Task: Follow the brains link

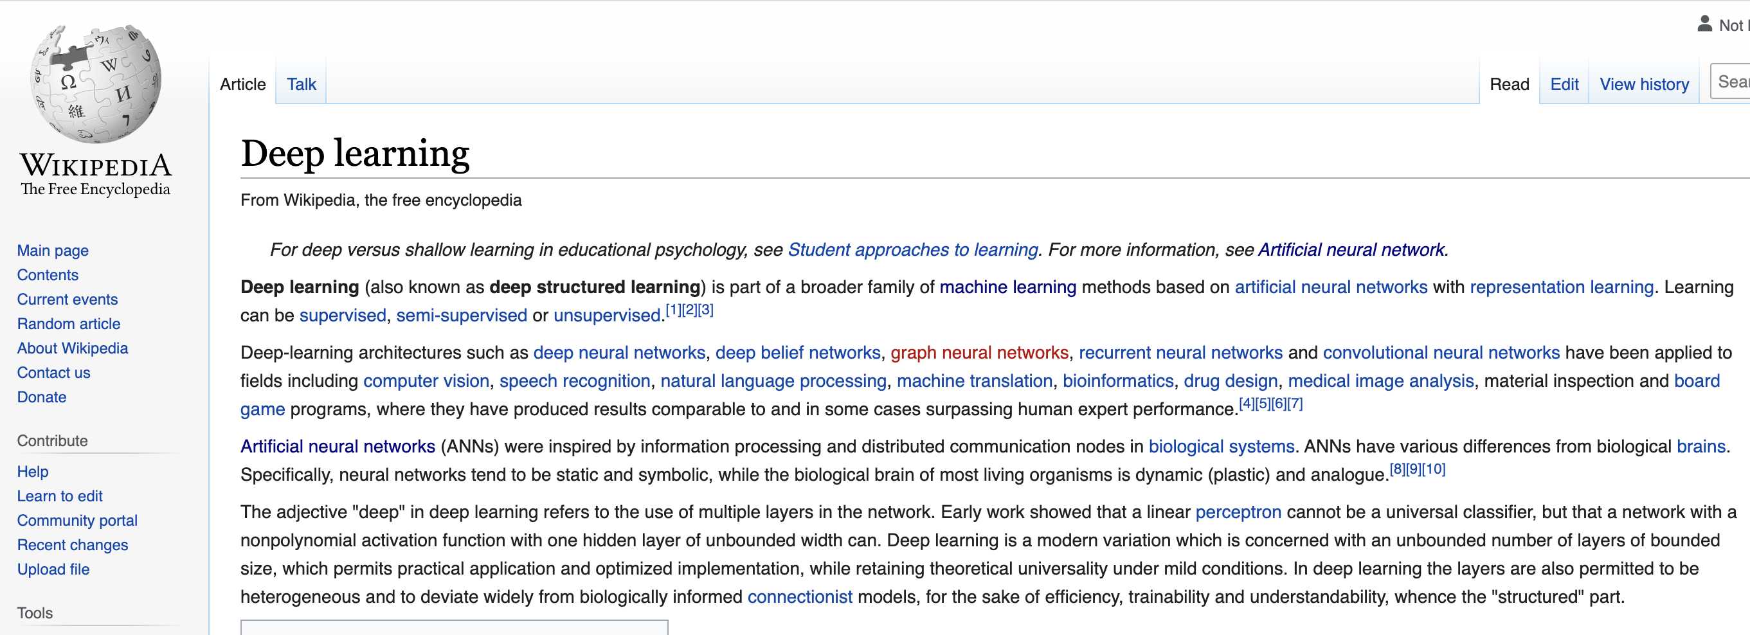Action: 1701,447
